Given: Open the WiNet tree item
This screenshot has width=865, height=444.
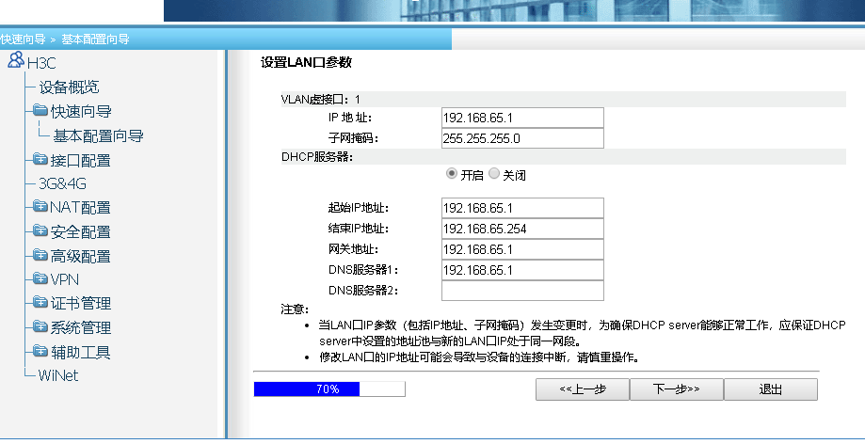Looking at the screenshot, I should [x=58, y=375].
